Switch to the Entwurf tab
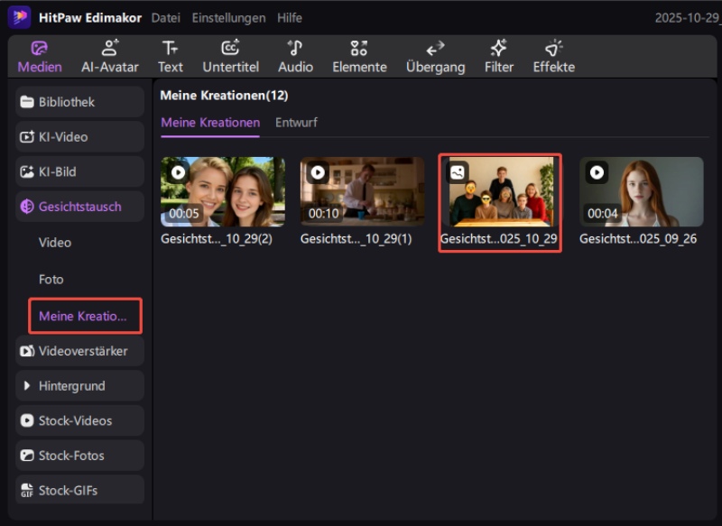 point(296,123)
